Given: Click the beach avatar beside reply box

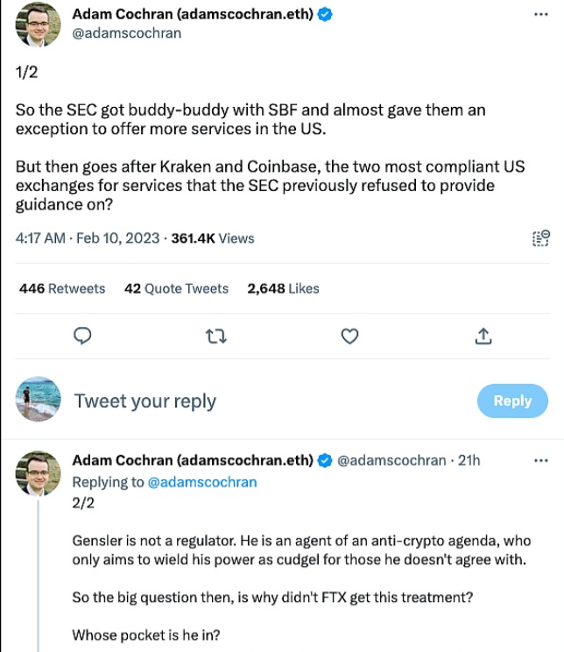Looking at the screenshot, I should click(x=39, y=400).
